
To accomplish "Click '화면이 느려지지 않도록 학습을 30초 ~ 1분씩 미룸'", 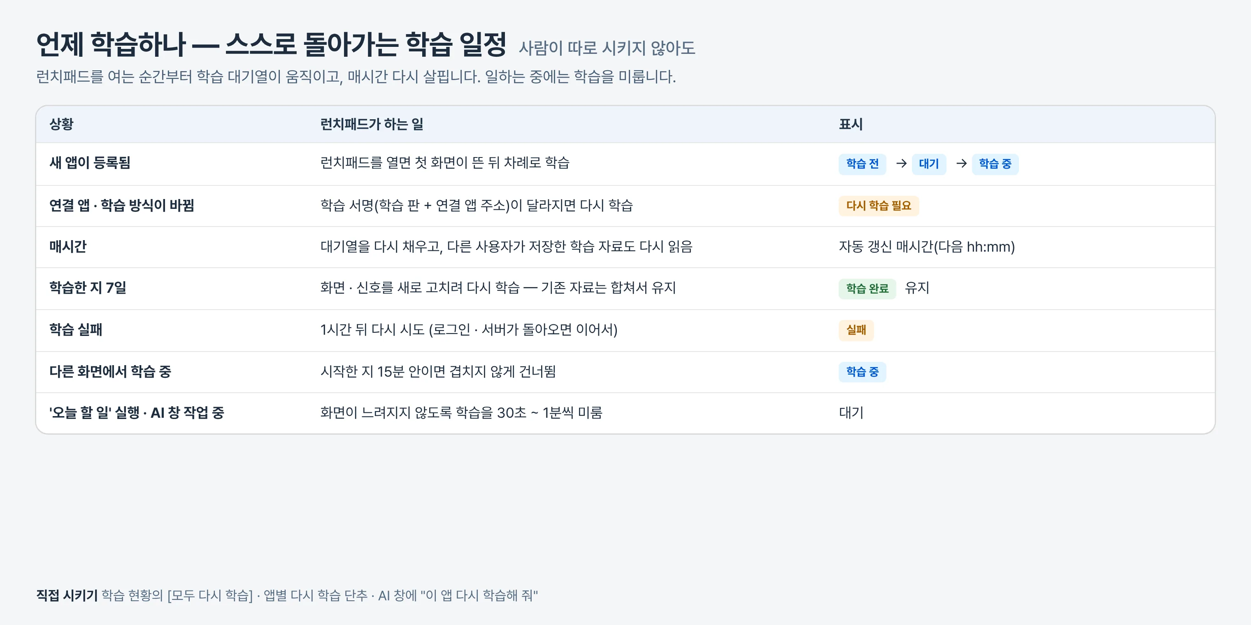I will (x=461, y=413).
